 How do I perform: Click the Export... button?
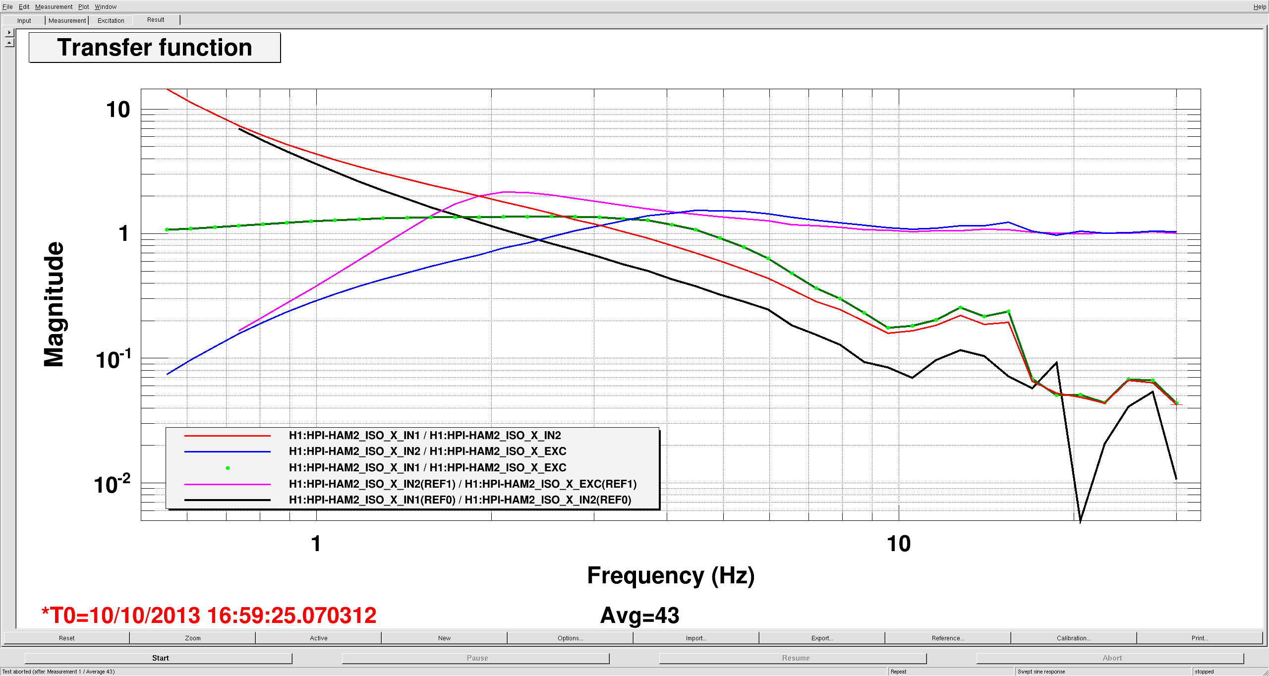coord(822,638)
